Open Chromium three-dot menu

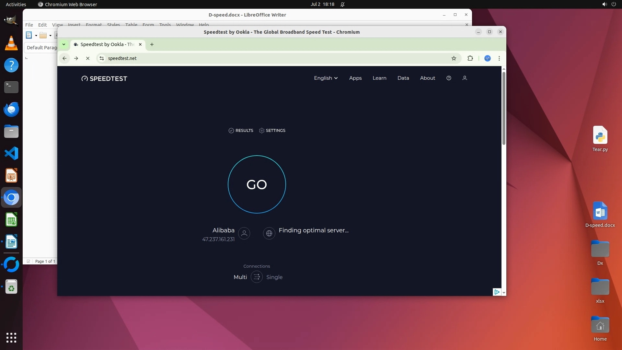point(499,58)
